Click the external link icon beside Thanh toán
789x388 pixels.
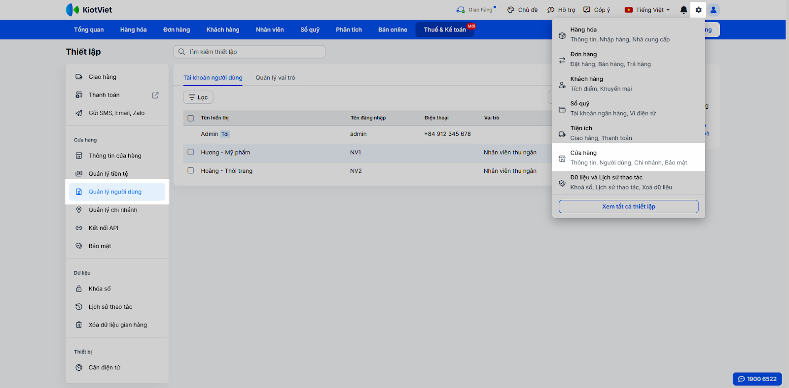click(x=155, y=95)
